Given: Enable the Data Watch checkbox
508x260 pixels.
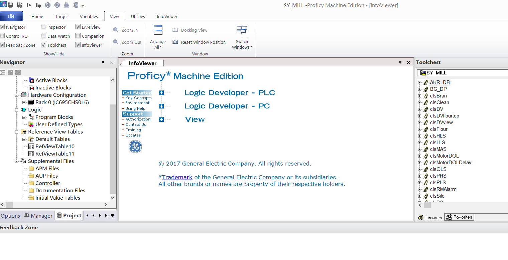Looking at the screenshot, I should click(x=43, y=36).
